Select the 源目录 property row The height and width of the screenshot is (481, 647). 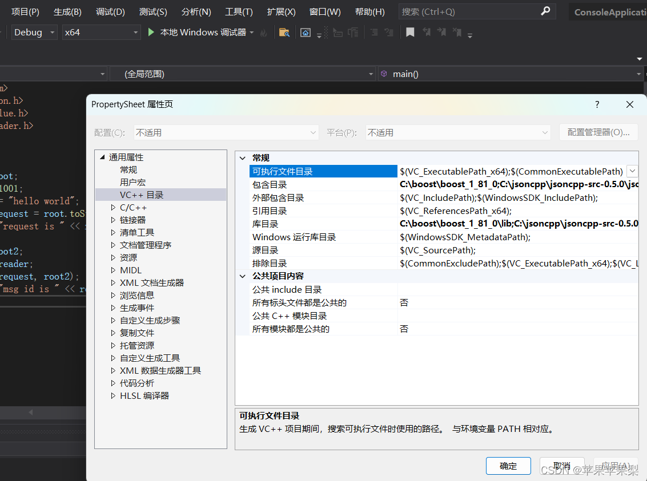click(444, 250)
